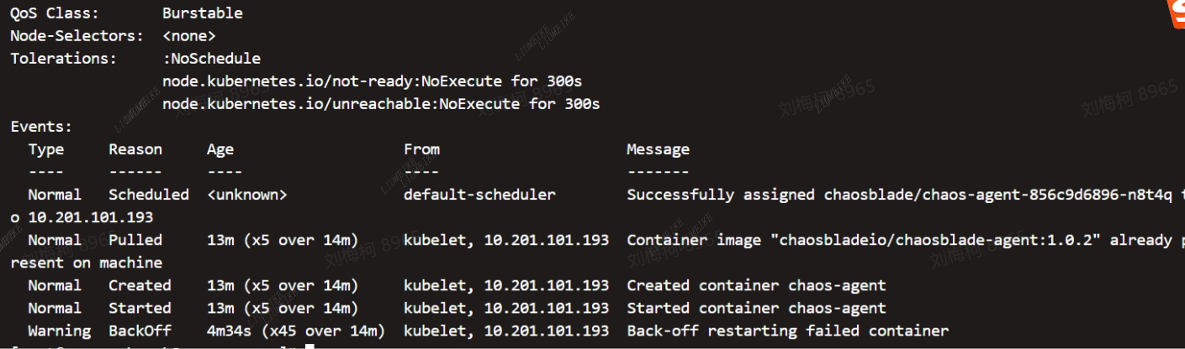Click the Events: heading

click(x=41, y=127)
